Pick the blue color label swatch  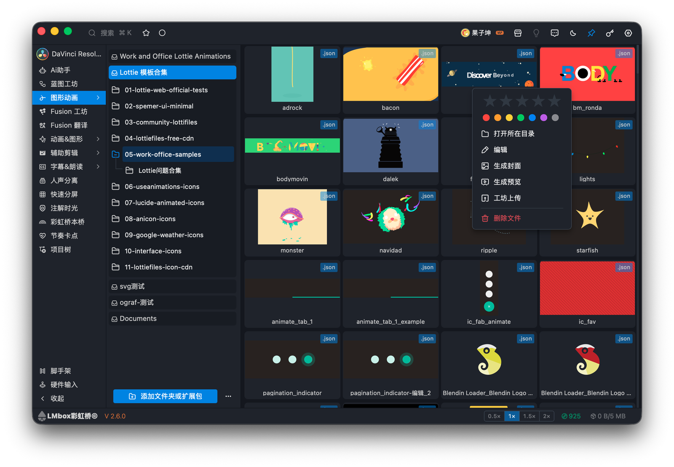tap(532, 117)
